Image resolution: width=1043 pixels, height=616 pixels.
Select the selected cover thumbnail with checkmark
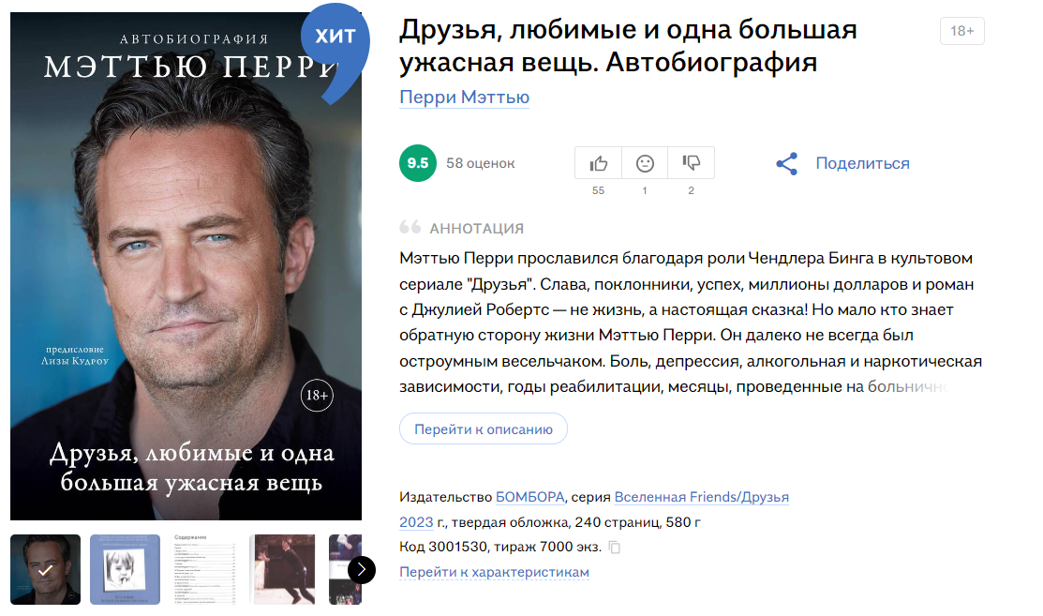click(x=45, y=569)
